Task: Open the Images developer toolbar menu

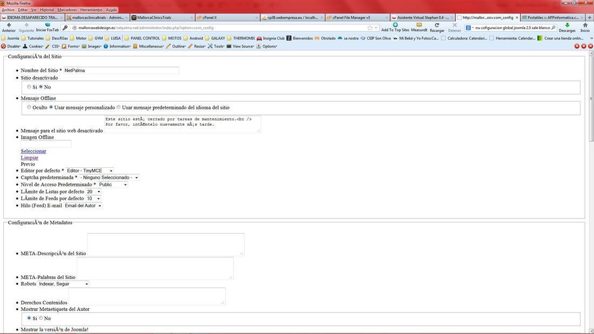Action: coord(92,46)
